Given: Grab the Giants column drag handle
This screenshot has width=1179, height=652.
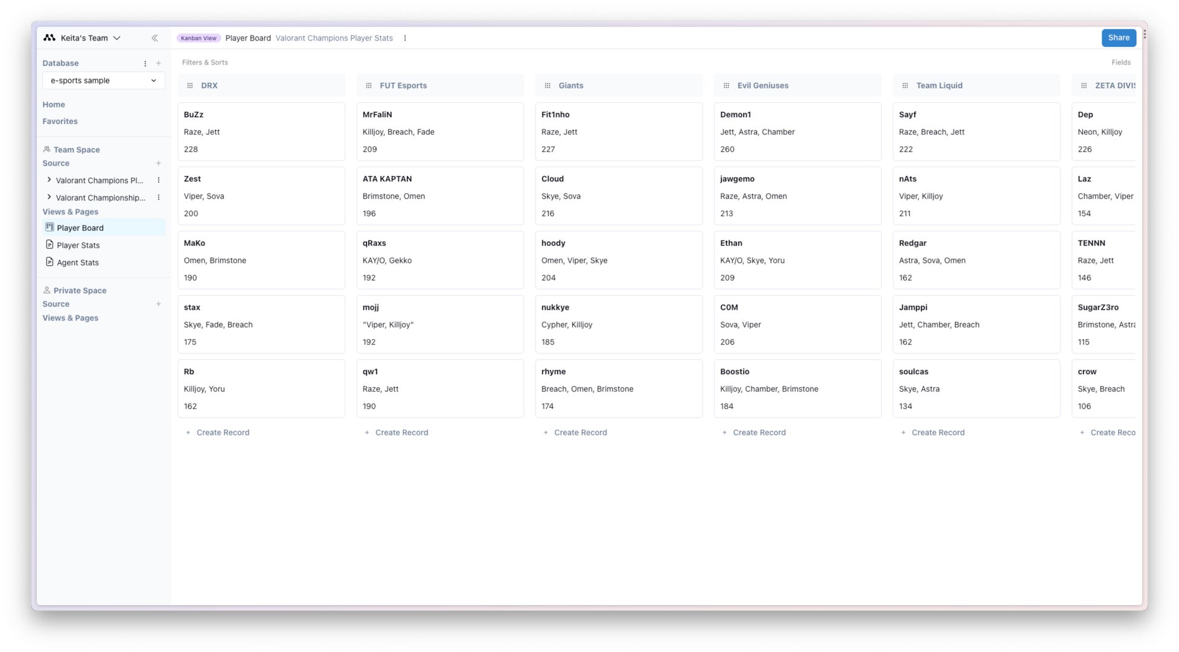Looking at the screenshot, I should point(548,86).
